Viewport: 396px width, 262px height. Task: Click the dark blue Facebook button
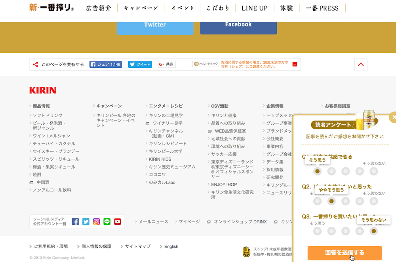point(238,28)
